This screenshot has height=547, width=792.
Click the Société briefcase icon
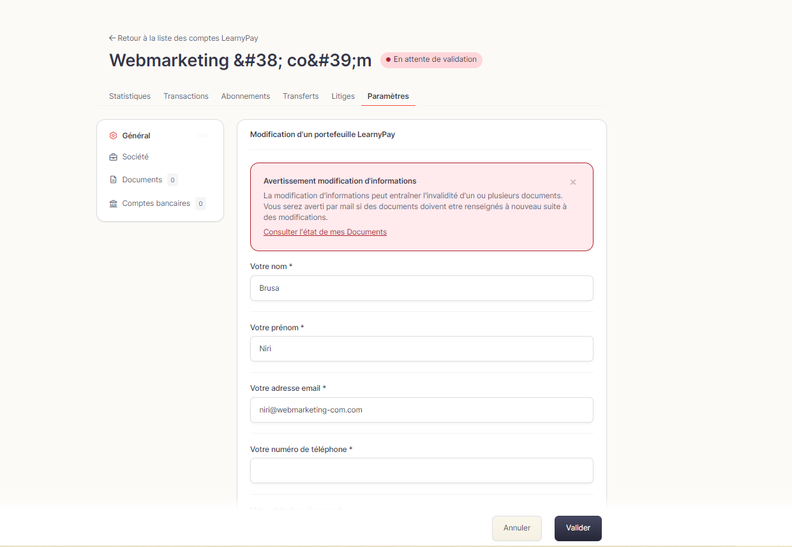click(x=113, y=157)
